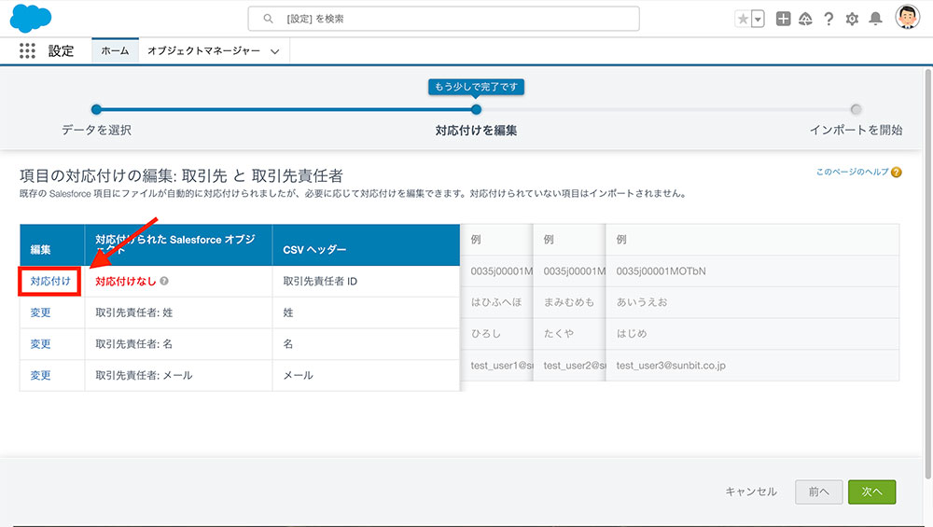Viewport: 933px width, 527px height.
Task: Open the global actions plus icon
Action: click(x=783, y=19)
